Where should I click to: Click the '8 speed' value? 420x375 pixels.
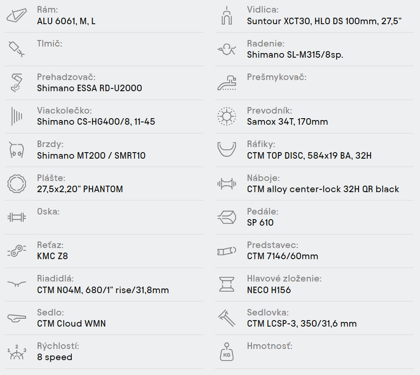click(54, 357)
